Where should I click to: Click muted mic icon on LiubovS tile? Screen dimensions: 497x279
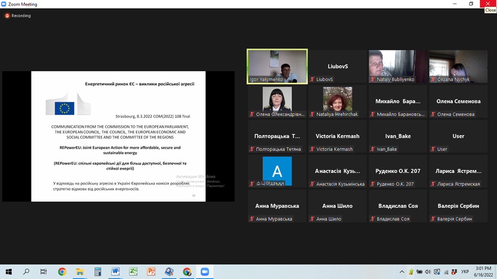tap(312, 79)
